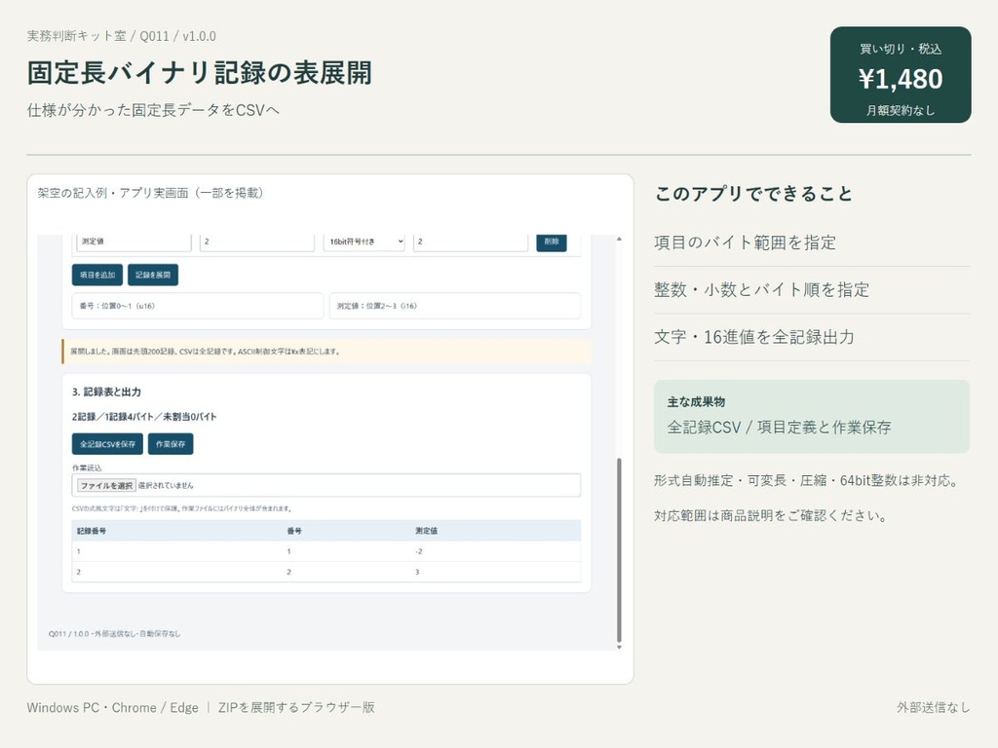Click the scrollbar up arrow in app preview

[619, 240]
